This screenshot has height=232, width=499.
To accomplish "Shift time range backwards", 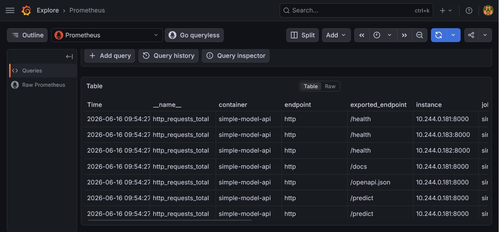I will (x=362, y=35).
